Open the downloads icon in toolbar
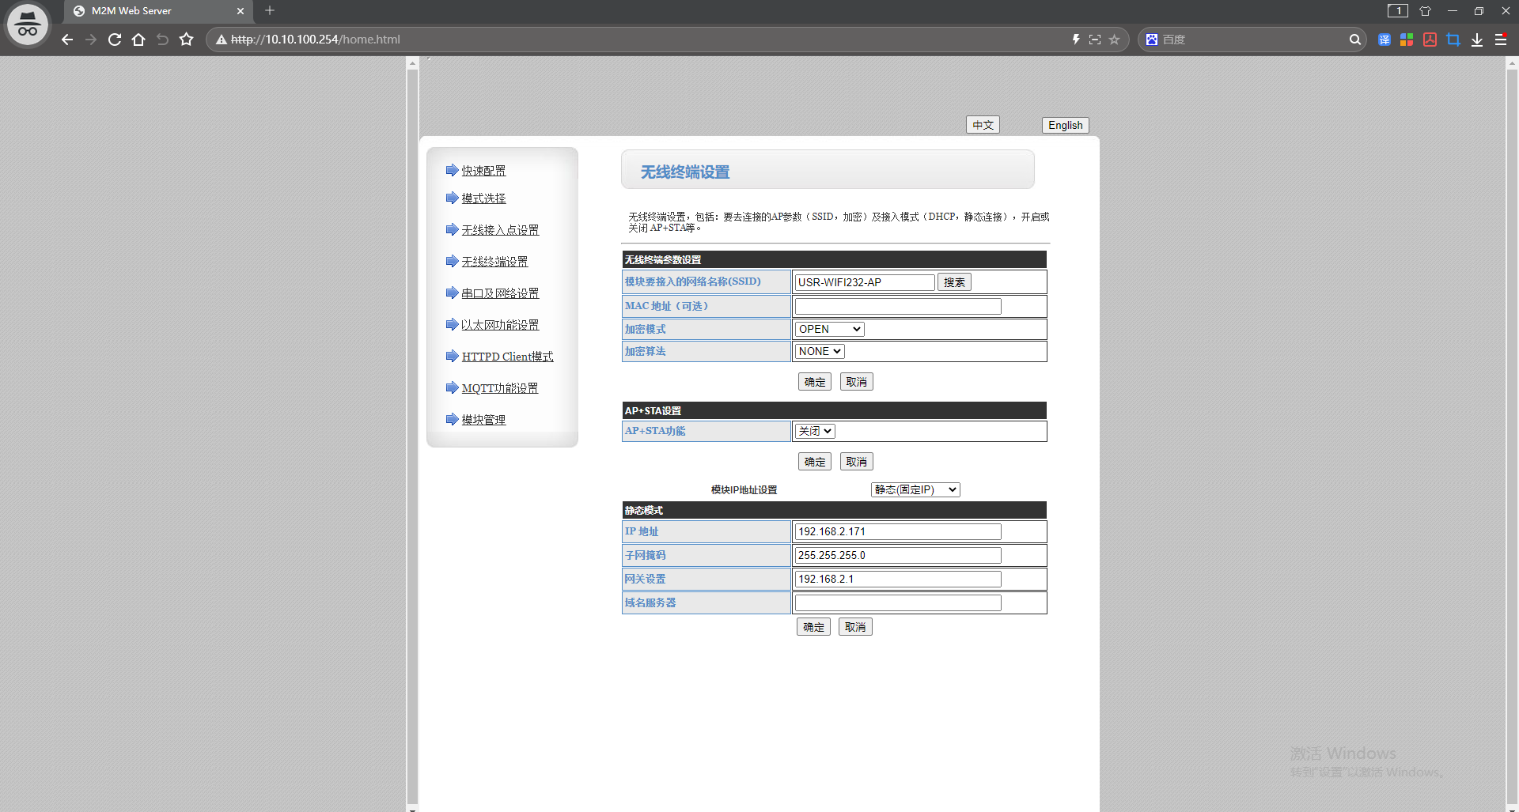This screenshot has height=812, width=1519. [1476, 40]
